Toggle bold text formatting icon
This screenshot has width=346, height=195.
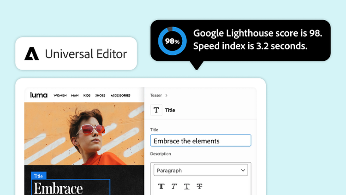tap(161, 186)
